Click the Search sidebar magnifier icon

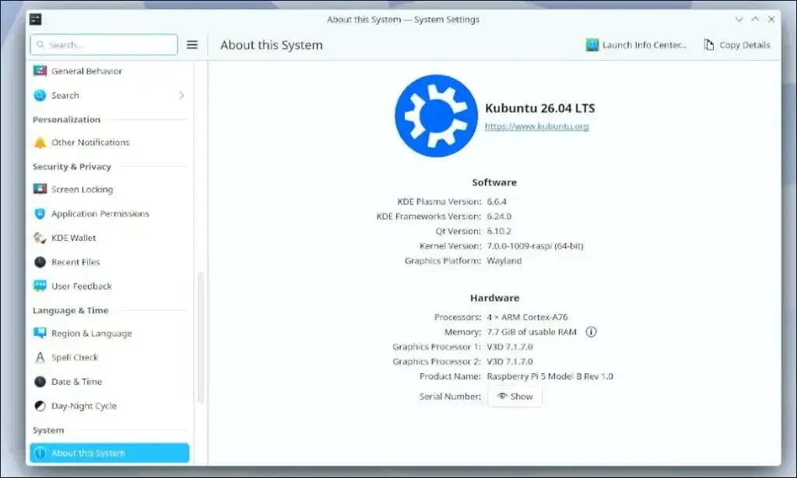(x=40, y=96)
